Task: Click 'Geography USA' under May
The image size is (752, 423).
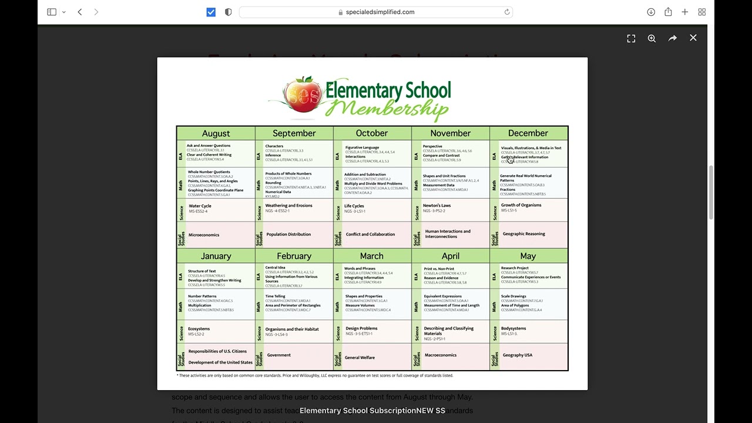Action: coord(518,355)
